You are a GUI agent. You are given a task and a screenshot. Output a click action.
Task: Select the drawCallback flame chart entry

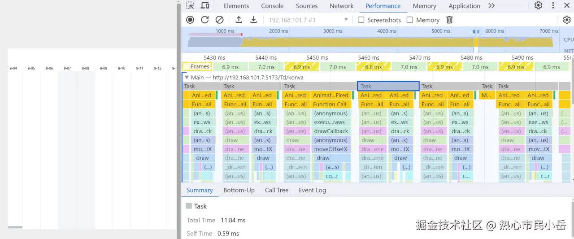coord(330,131)
